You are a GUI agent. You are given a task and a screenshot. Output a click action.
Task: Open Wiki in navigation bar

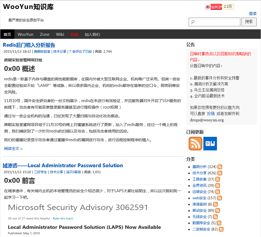click(60, 34)
